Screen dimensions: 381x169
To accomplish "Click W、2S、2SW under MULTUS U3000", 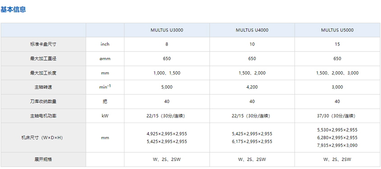I will 167,160.
